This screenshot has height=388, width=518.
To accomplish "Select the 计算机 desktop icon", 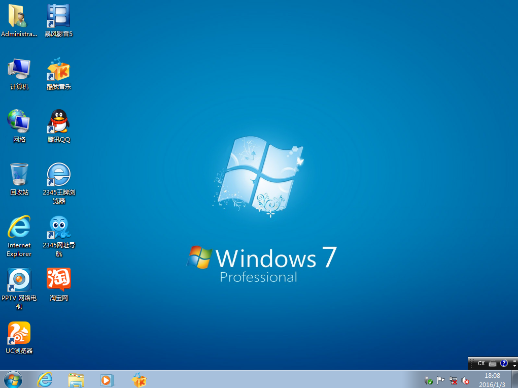I will 19,74.
